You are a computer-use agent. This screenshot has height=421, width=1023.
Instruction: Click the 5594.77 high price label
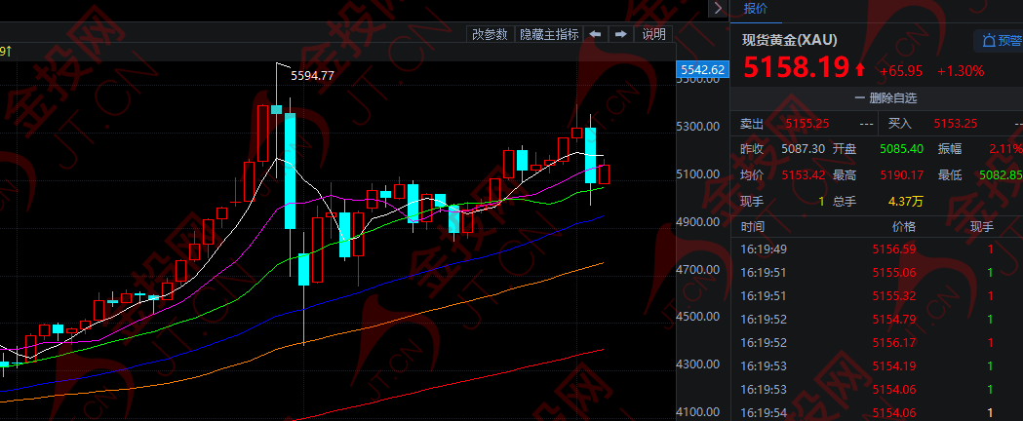point(312,75)
